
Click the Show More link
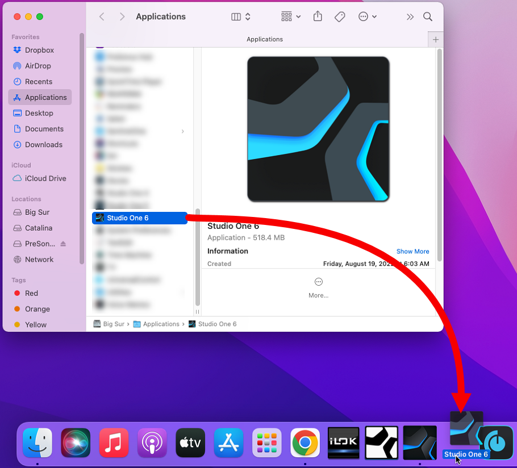click(x=412, y=251)
